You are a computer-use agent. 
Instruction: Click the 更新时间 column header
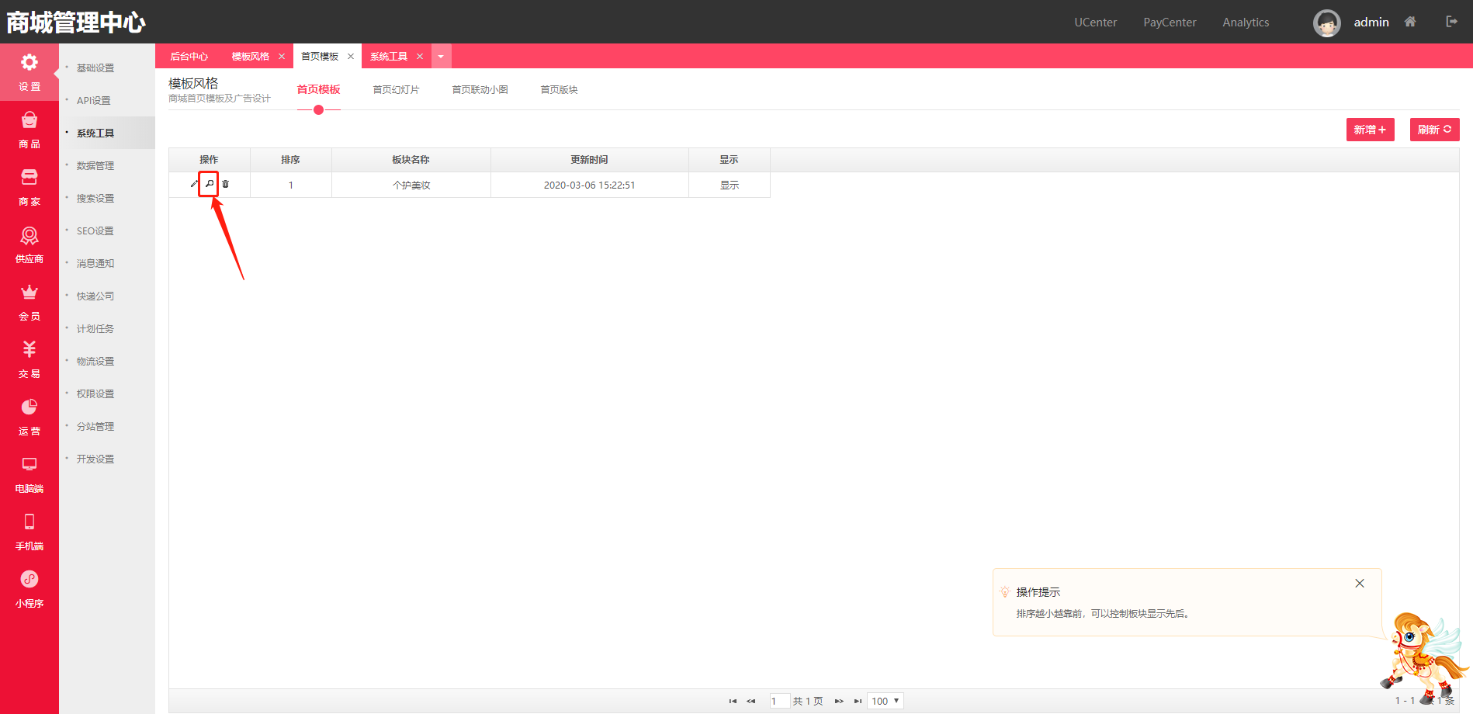click(x=590, y=160)
